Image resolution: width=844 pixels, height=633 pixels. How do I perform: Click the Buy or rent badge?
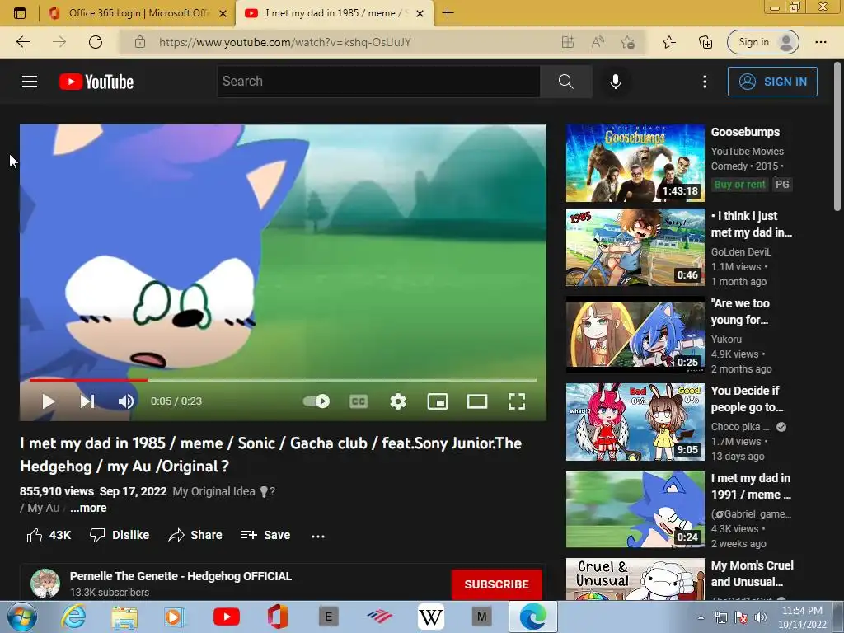739,185
